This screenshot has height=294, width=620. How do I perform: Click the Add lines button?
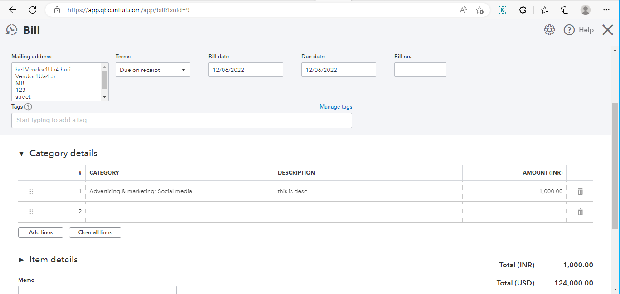41,232
